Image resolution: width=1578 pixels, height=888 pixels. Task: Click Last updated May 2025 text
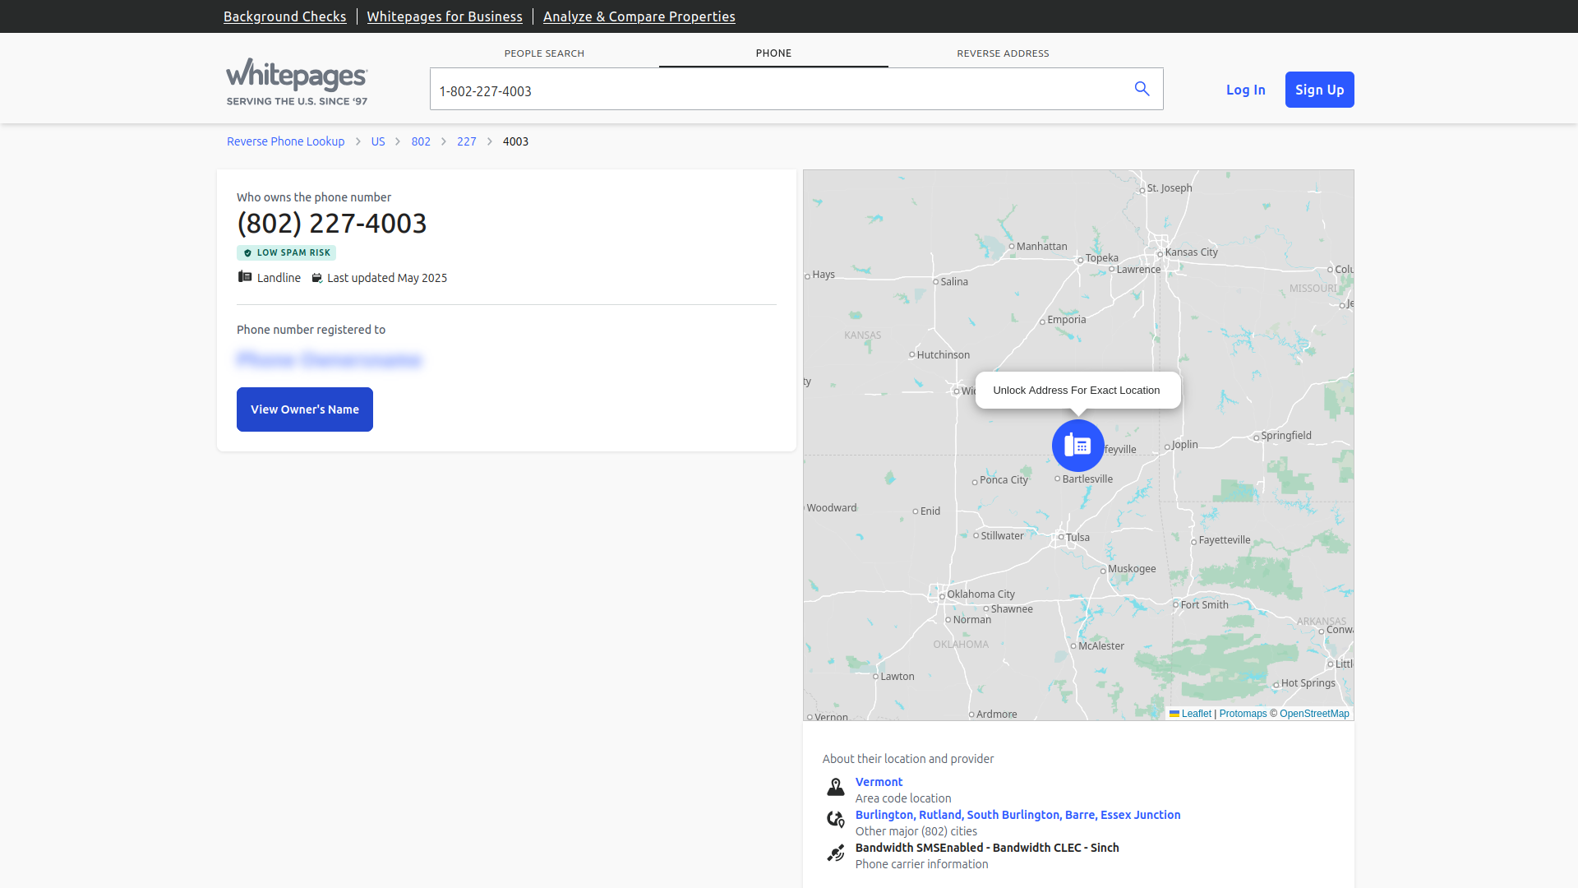point(387,278)
